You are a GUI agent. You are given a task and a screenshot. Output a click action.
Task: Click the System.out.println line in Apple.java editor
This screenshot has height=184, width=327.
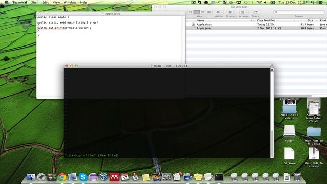click(x=64, y=28)
